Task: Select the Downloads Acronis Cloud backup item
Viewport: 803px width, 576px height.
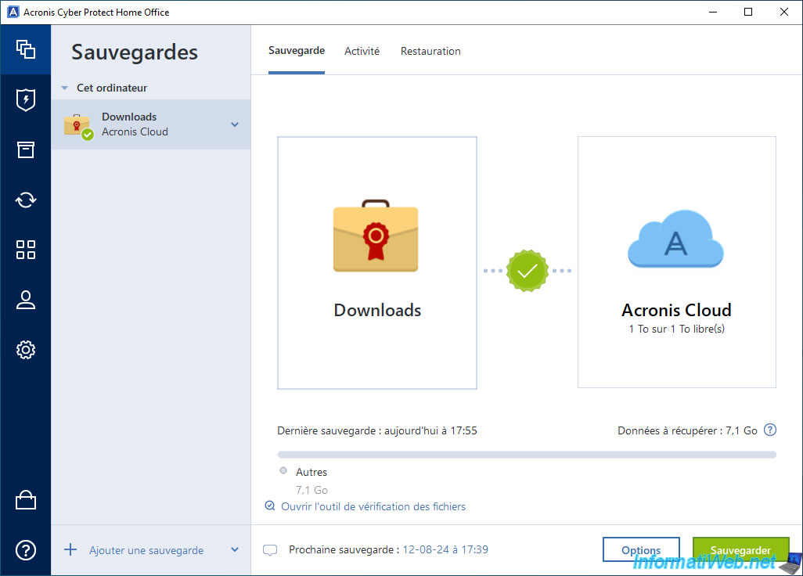Action: [x=151, y=124]
